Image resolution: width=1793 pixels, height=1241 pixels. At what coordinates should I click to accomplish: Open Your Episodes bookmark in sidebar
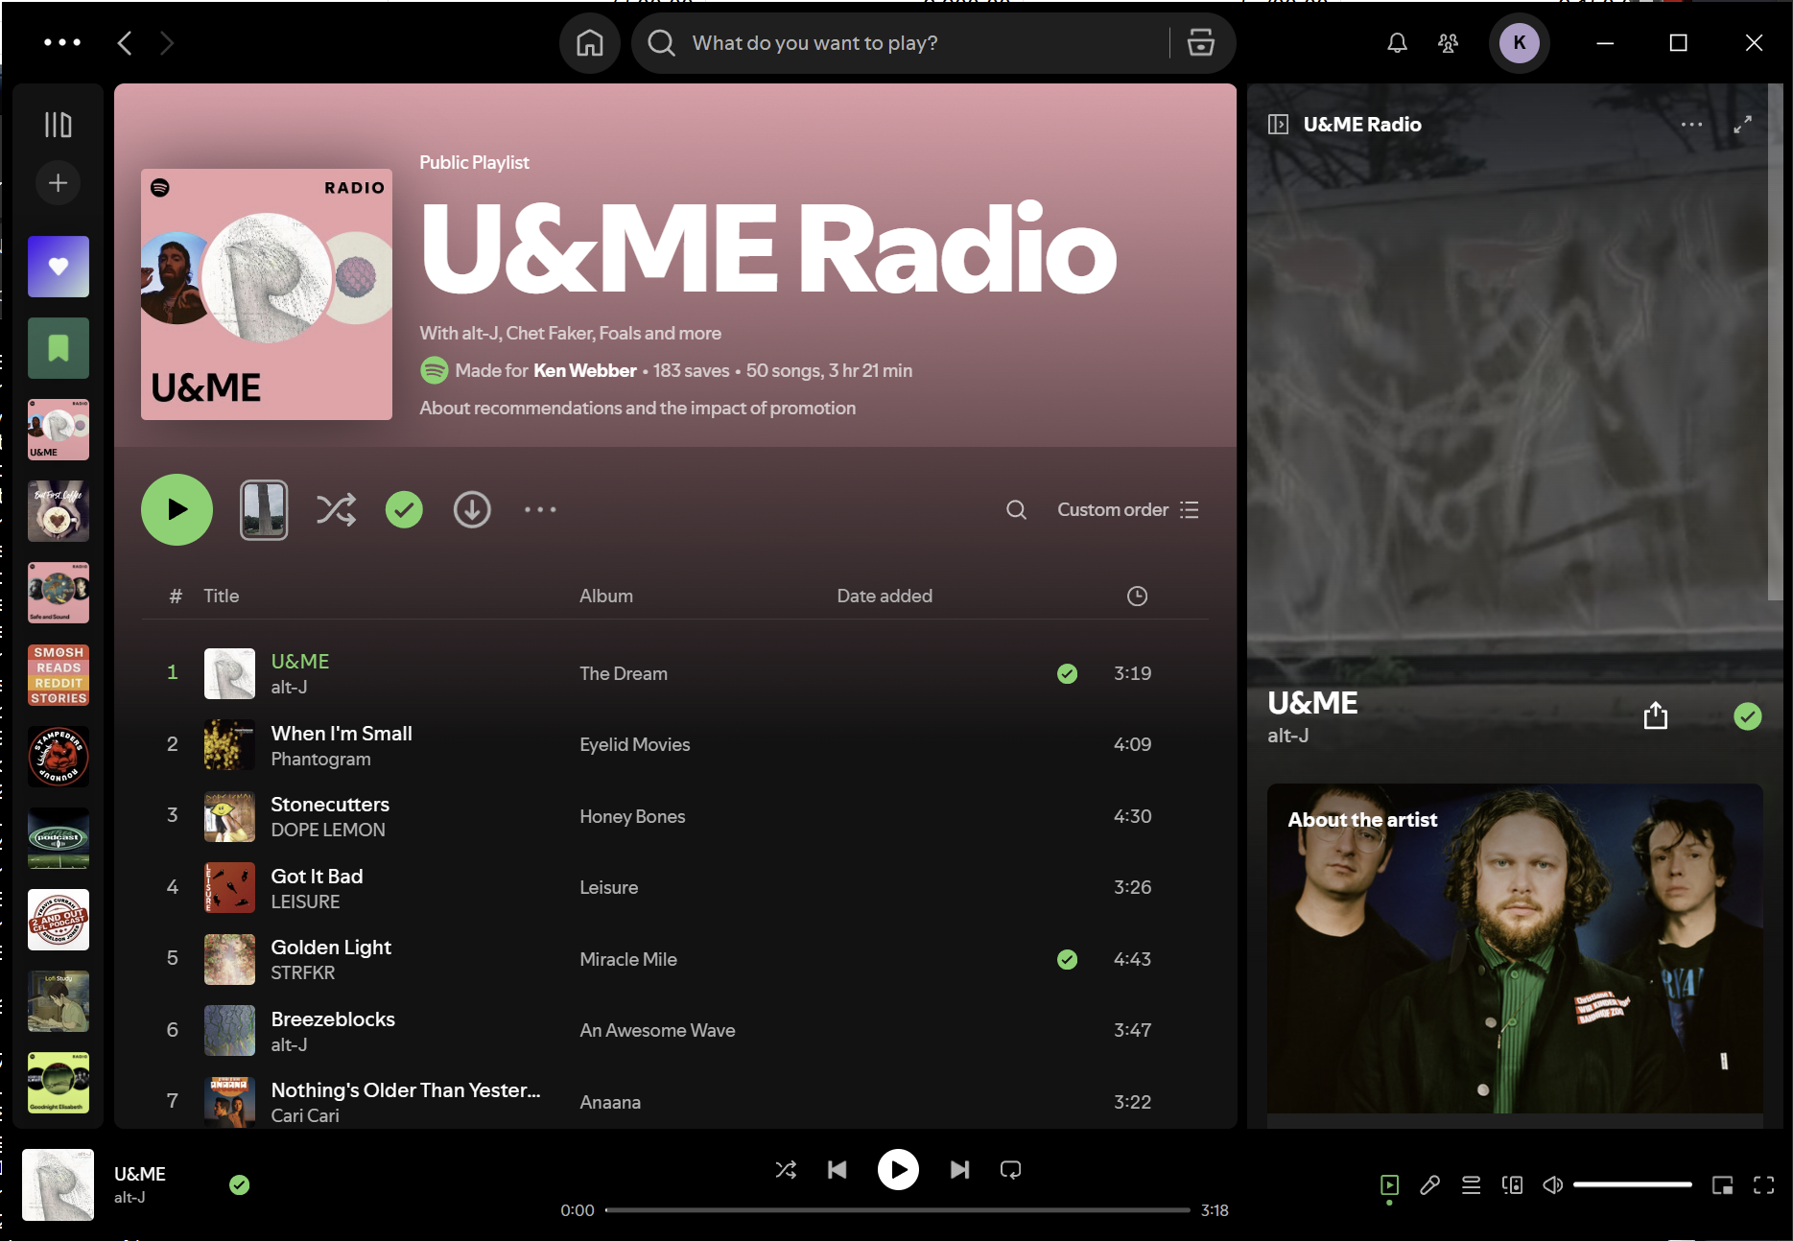tap(59, 348)
